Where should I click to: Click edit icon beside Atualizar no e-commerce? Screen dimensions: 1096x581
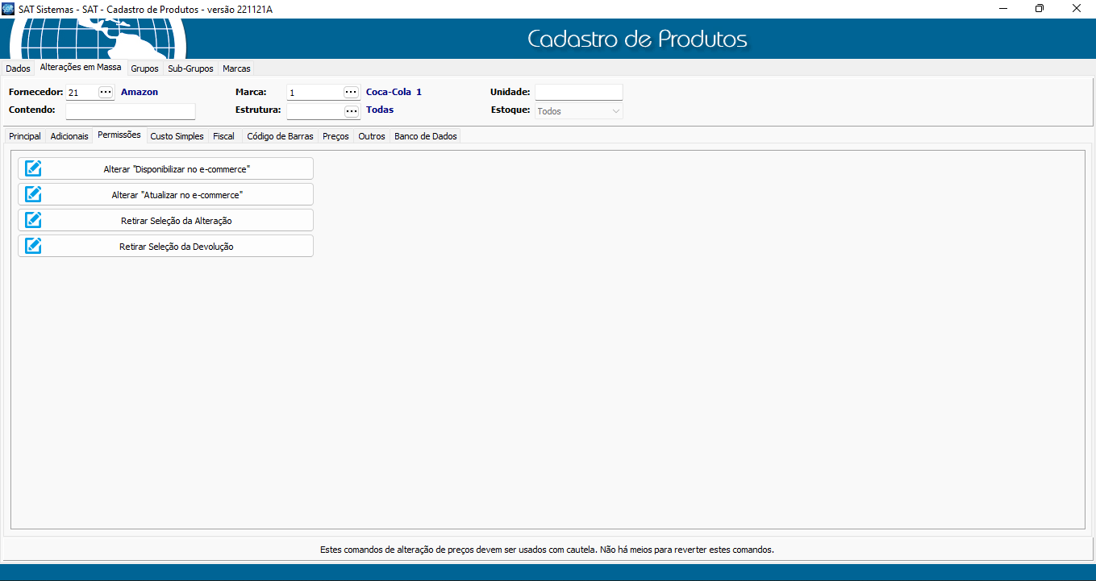(33, 194)
